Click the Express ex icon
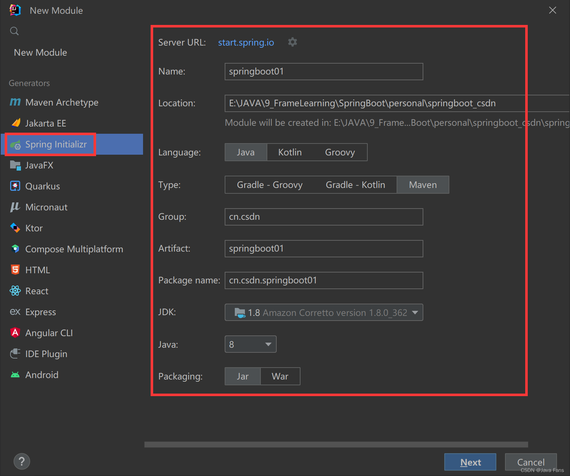This screenshot has height=476, width=570. click(x=15, y=312)
